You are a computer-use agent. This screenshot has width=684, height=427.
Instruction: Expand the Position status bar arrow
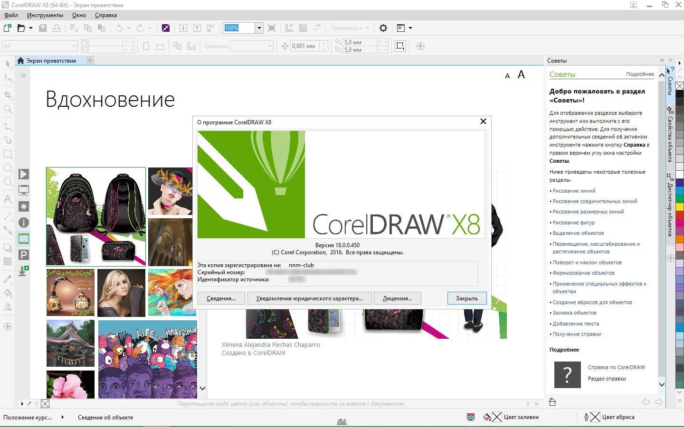pos(63,417)
